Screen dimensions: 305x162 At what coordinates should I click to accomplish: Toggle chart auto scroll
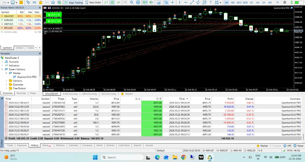[145, 2]
